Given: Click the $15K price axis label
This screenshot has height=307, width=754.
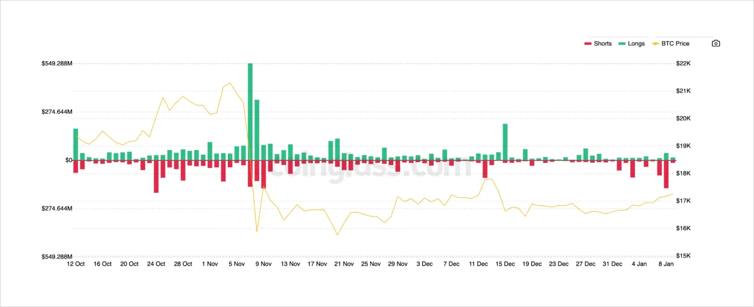Looking at the screenshot, I should click(683, 256).
